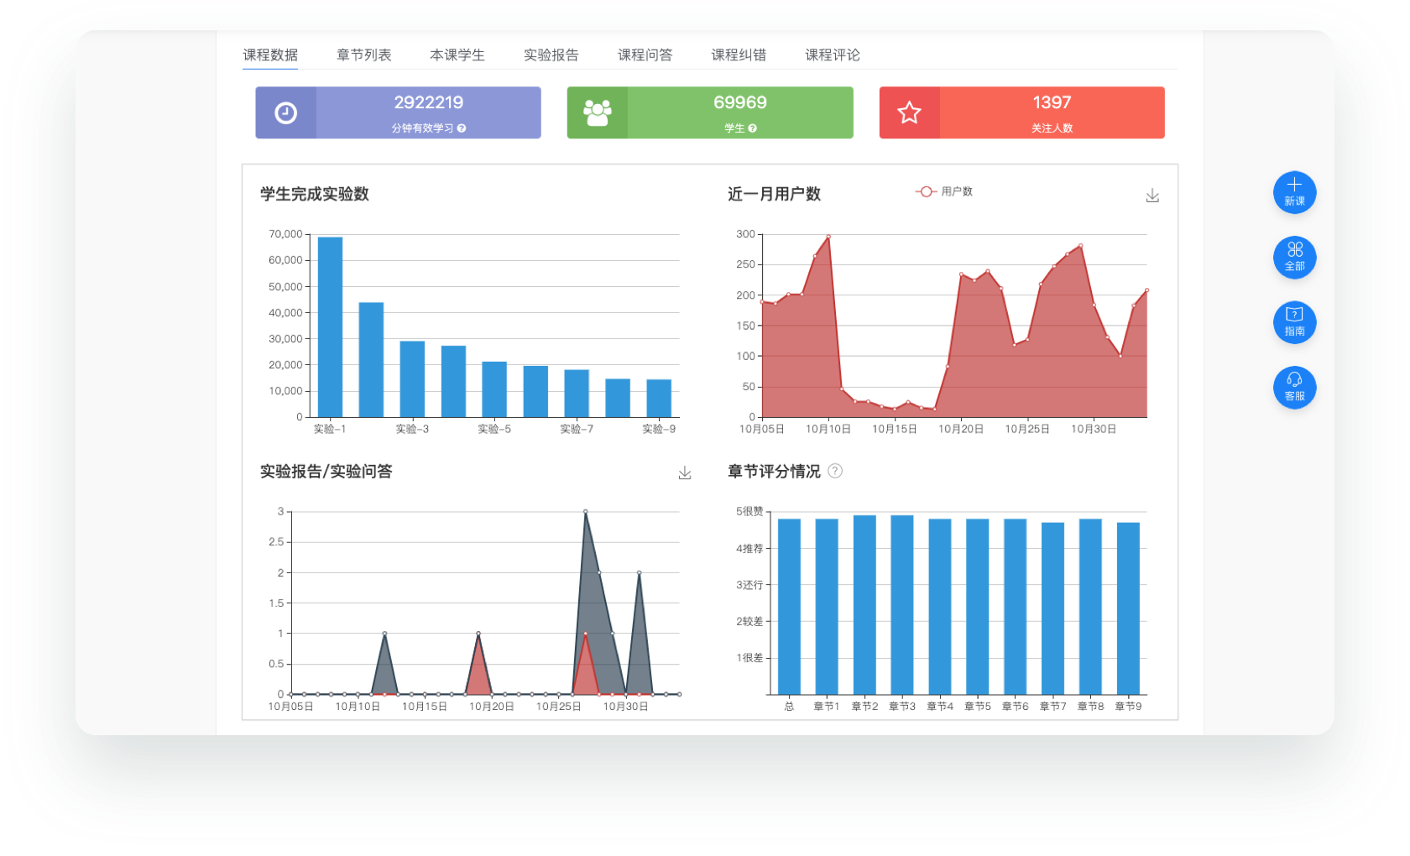The height and width of the screenshot is (856, 1410).
Task: Click the 1397 关注人数 card
Action: [x=1021, y=112]
